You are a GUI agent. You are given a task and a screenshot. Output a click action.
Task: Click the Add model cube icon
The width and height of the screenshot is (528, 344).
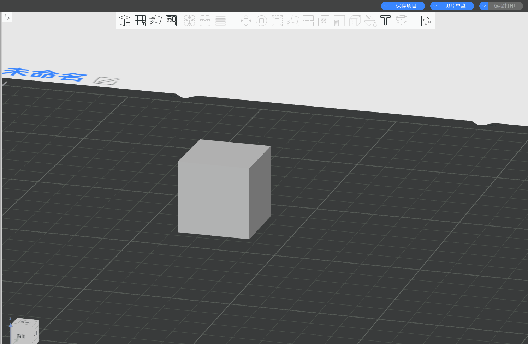(x=124, y=21)
